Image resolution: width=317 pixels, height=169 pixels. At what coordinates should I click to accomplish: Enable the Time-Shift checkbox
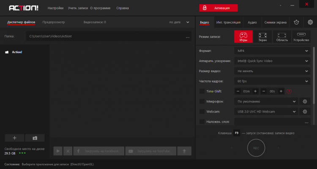(x=202, y=91)
